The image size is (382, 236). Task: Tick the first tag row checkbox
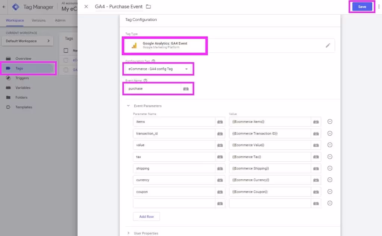pyautogui.click(x=66, y=60)
